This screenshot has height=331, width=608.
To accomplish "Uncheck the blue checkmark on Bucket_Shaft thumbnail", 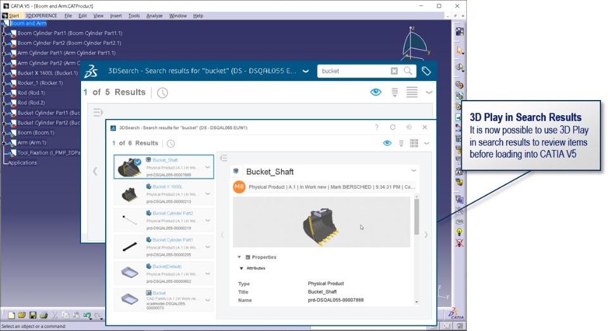I will coord(137,161).
